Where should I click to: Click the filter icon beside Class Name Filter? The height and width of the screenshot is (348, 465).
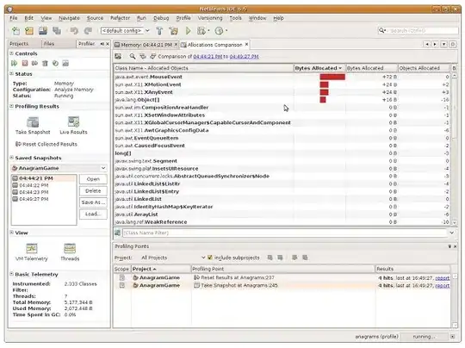tap(117, 233)
